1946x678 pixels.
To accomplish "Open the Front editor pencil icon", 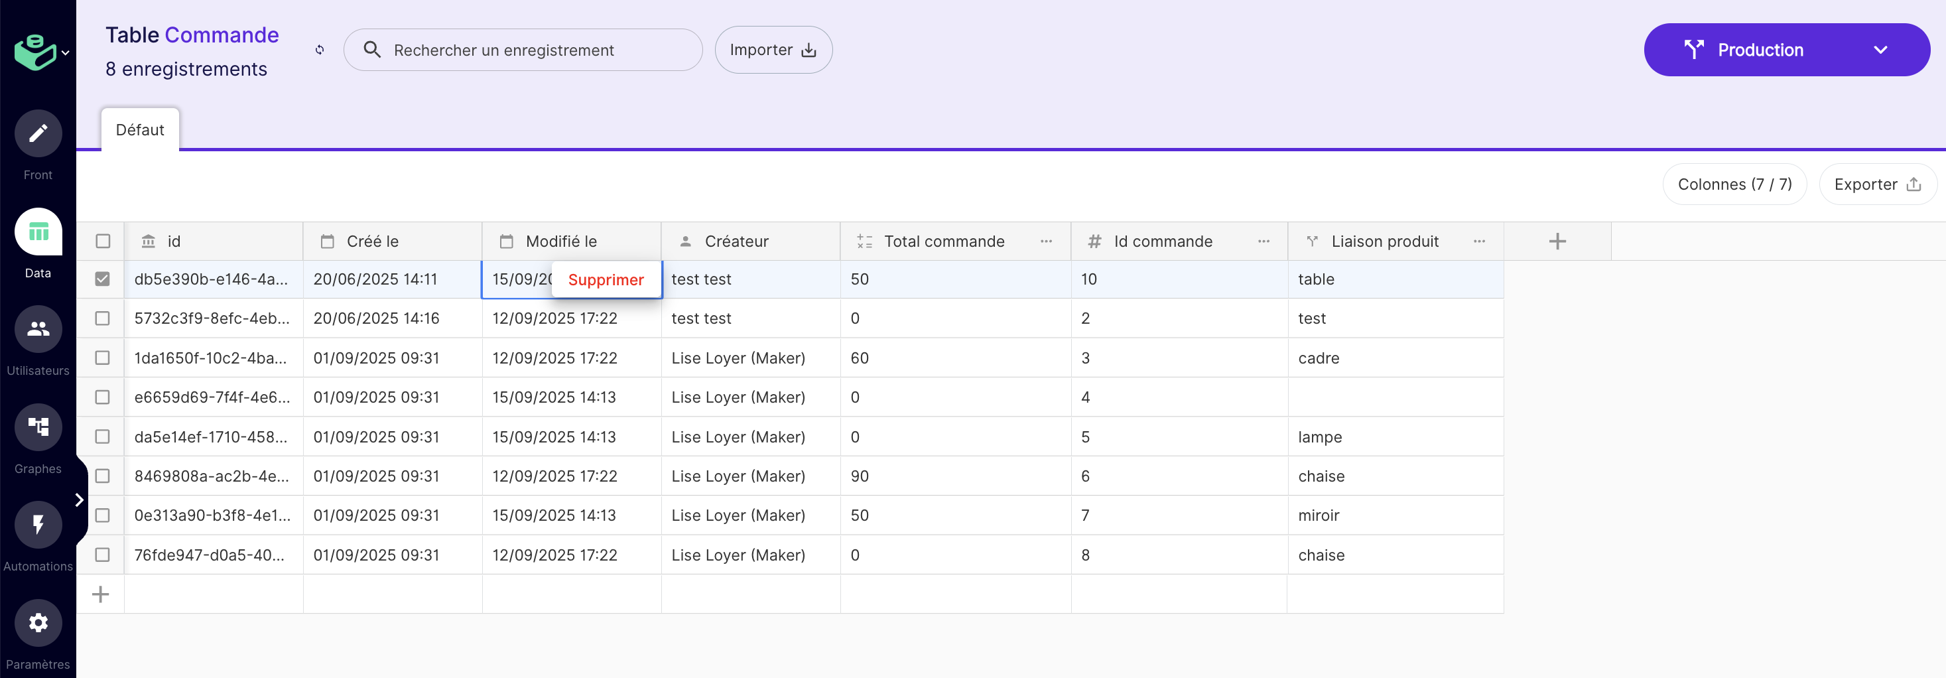I will click(x=38, y=134).
